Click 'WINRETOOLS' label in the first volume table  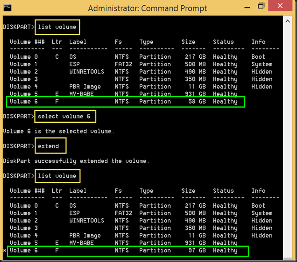coord(87,72)
